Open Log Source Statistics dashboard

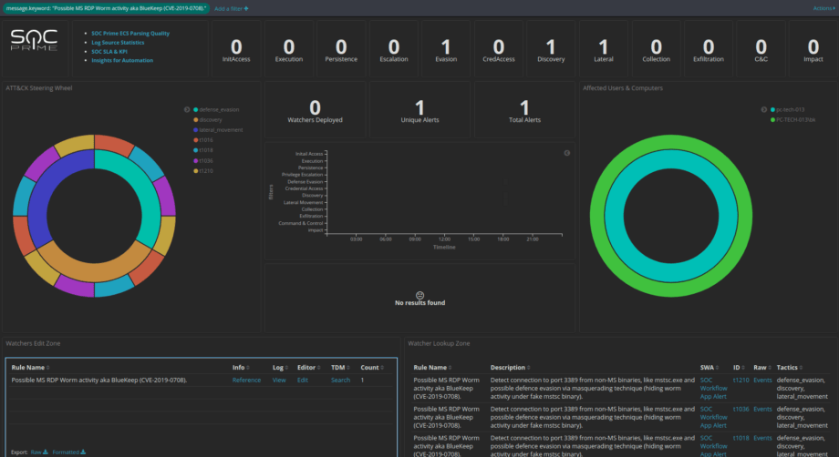click(118, 42)
